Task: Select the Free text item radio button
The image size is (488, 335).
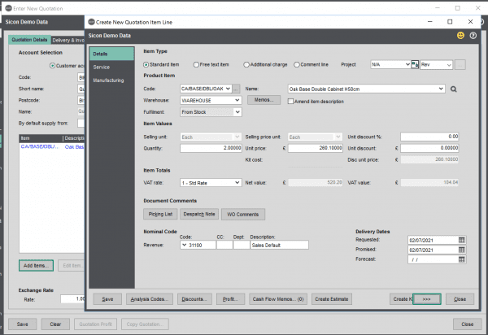Action: coord(196,65)
